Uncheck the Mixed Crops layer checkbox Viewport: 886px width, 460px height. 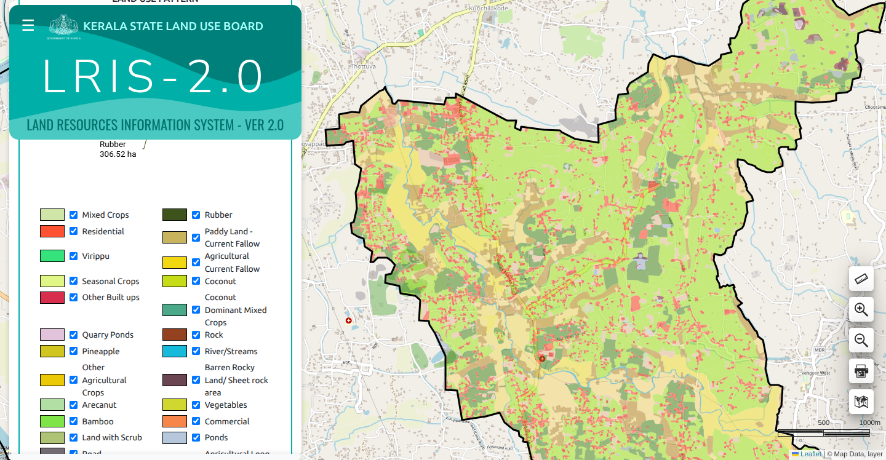74,215
